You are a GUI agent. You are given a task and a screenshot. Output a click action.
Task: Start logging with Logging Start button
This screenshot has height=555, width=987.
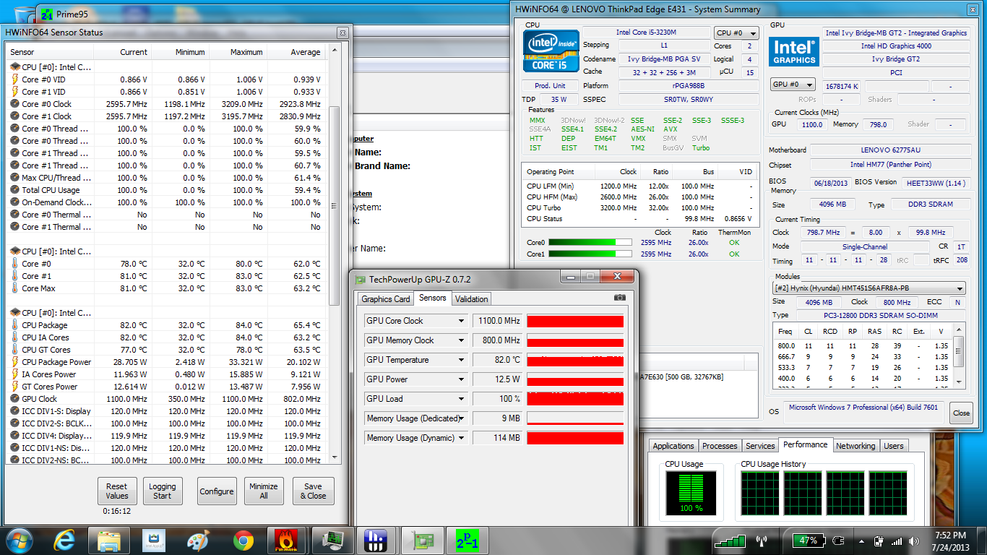click(x=163, y=491)
